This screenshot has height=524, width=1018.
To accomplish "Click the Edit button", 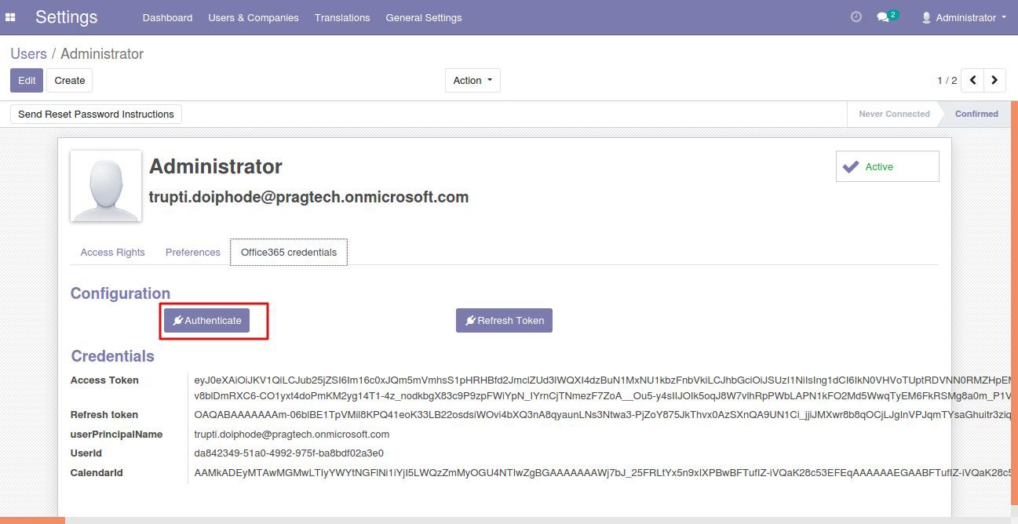I will tap(27, 80).
